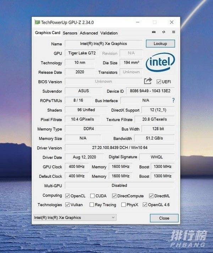213x253 pixels.
Task: Toggle the Ray Tracing checkbox
Action: click(x=92, y=205)
